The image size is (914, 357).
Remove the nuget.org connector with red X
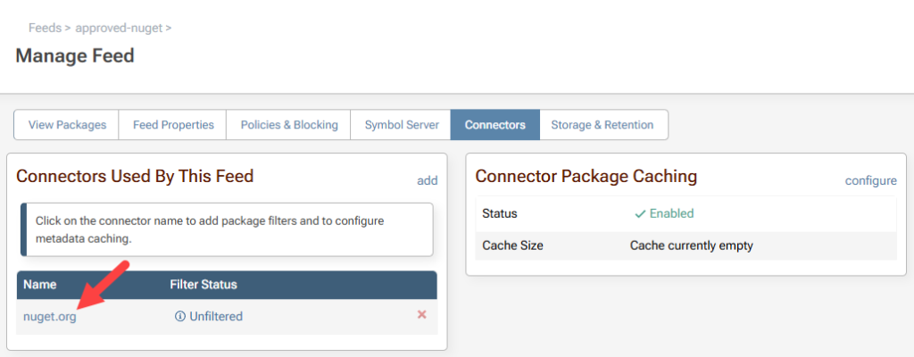(421, 315)
